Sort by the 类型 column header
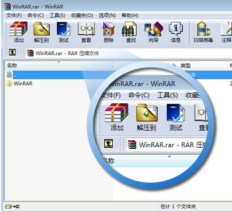The image size is (232, 212). pyautogui.click(x=185, y=66)
